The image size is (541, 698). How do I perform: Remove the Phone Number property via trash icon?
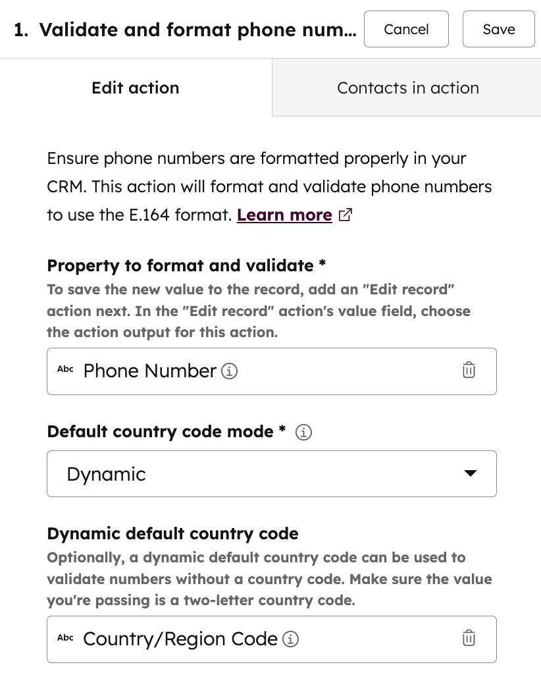(469, 370)
